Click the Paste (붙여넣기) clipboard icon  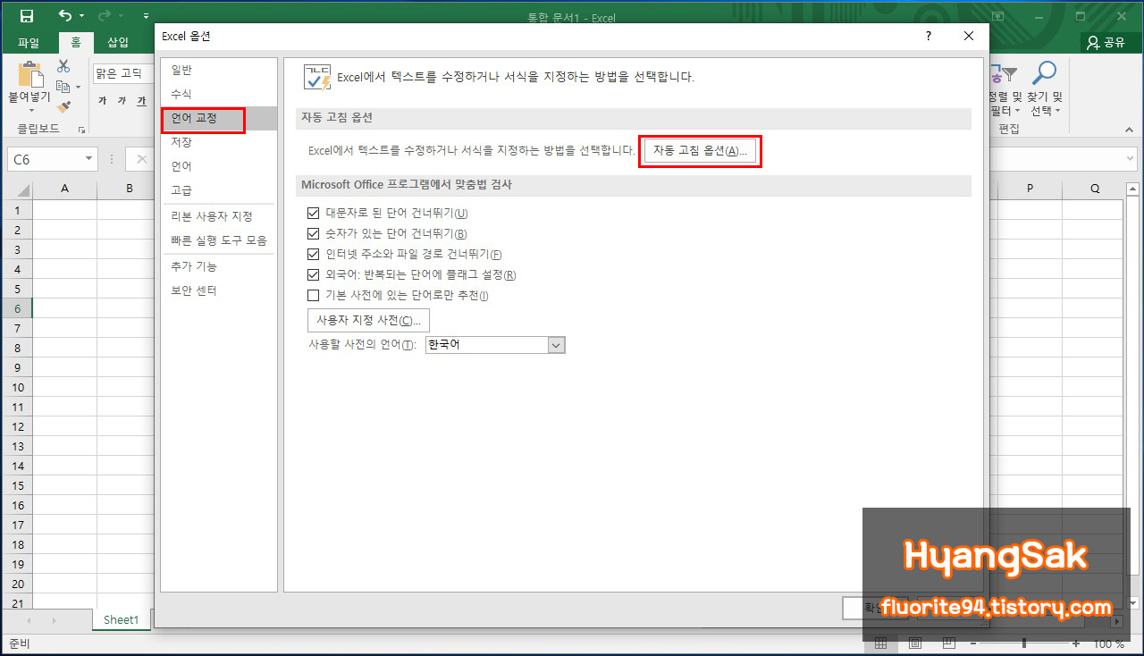point(29,74)
